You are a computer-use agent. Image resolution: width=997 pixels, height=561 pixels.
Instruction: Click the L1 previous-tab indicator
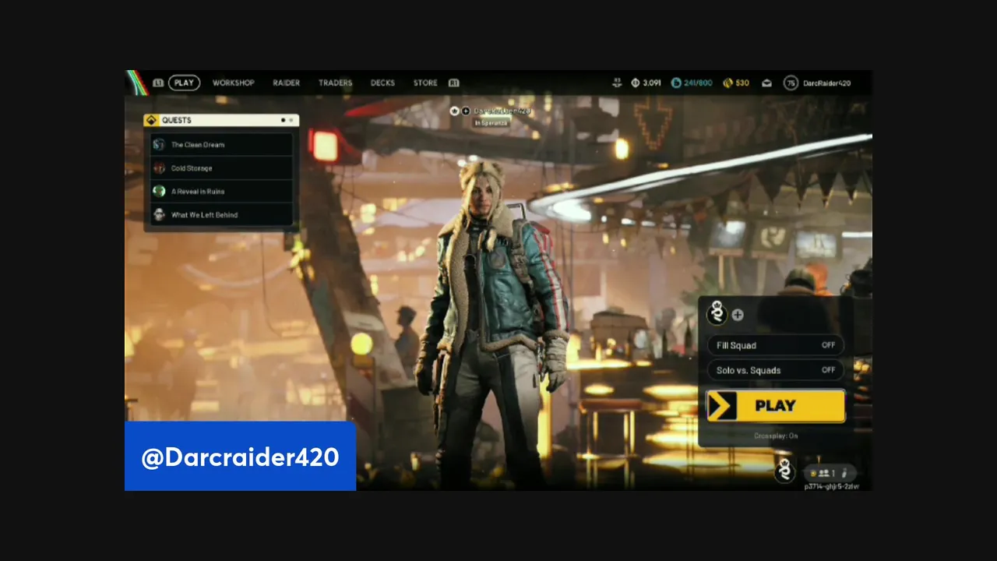[x=158, y=83]
